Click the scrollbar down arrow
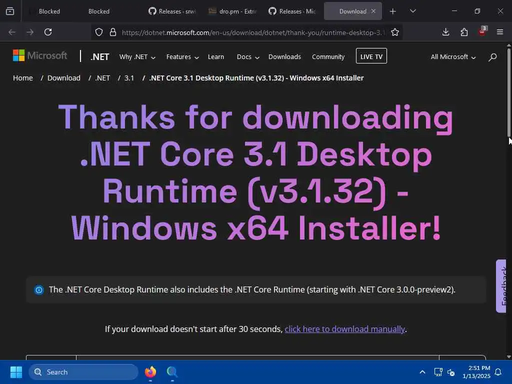512x384 pixels. pyautogui.click(x=508, y=356)
